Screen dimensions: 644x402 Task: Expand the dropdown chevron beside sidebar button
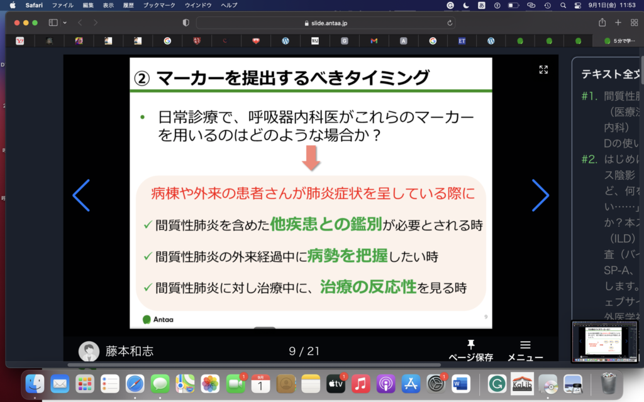(x=64, y=23)
